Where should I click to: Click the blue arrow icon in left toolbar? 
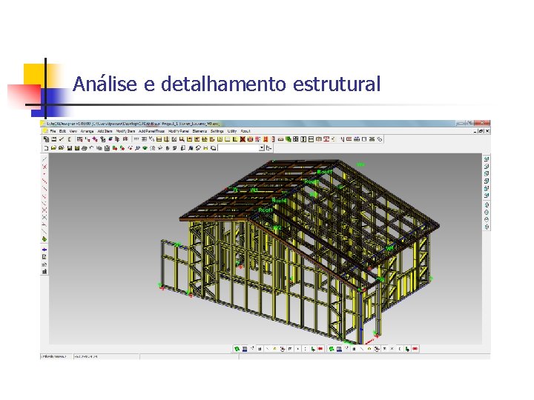click(44, 250)
